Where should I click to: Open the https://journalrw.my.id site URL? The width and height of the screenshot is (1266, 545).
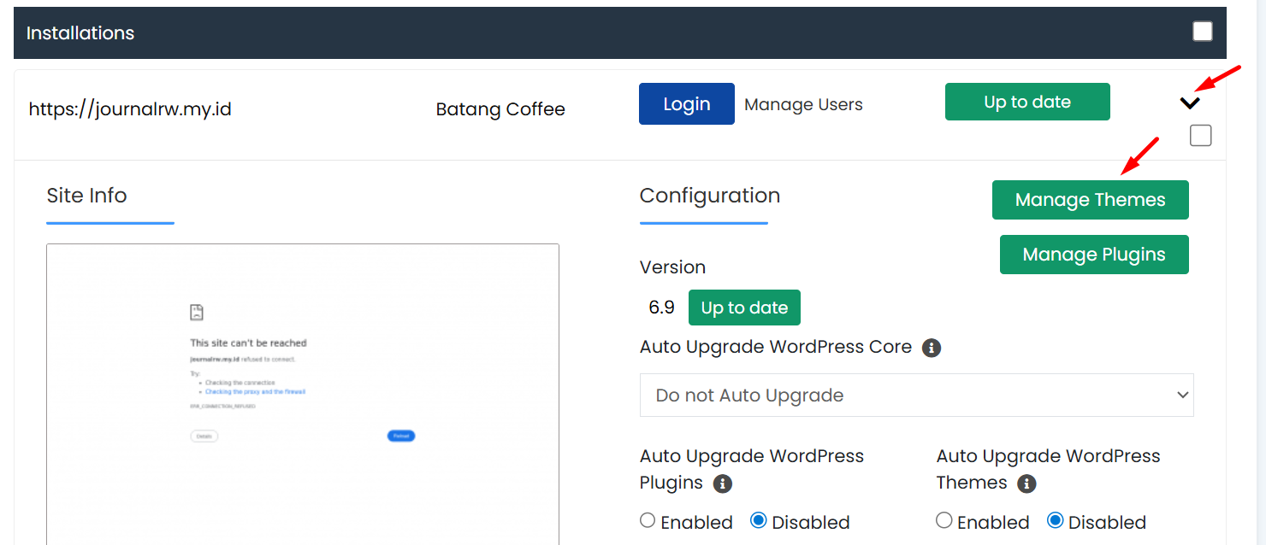[x=130, y=109]
